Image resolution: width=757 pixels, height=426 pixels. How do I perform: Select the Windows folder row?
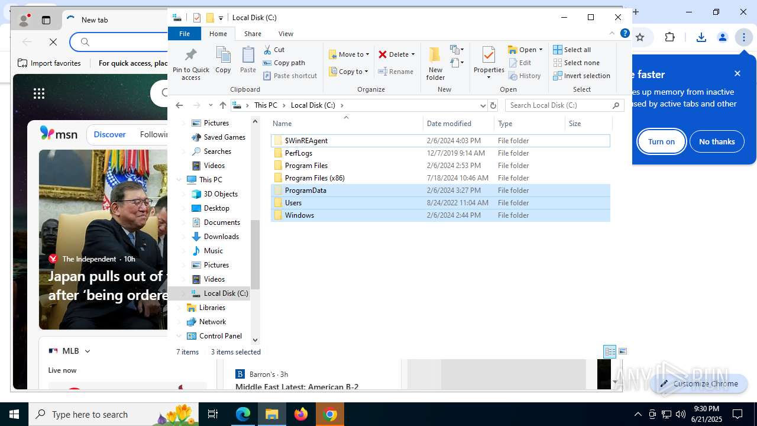pyautogui.click(x=440, y=215)
